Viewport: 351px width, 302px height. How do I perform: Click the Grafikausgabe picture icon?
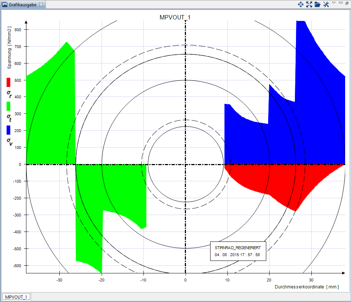point(5,5)
